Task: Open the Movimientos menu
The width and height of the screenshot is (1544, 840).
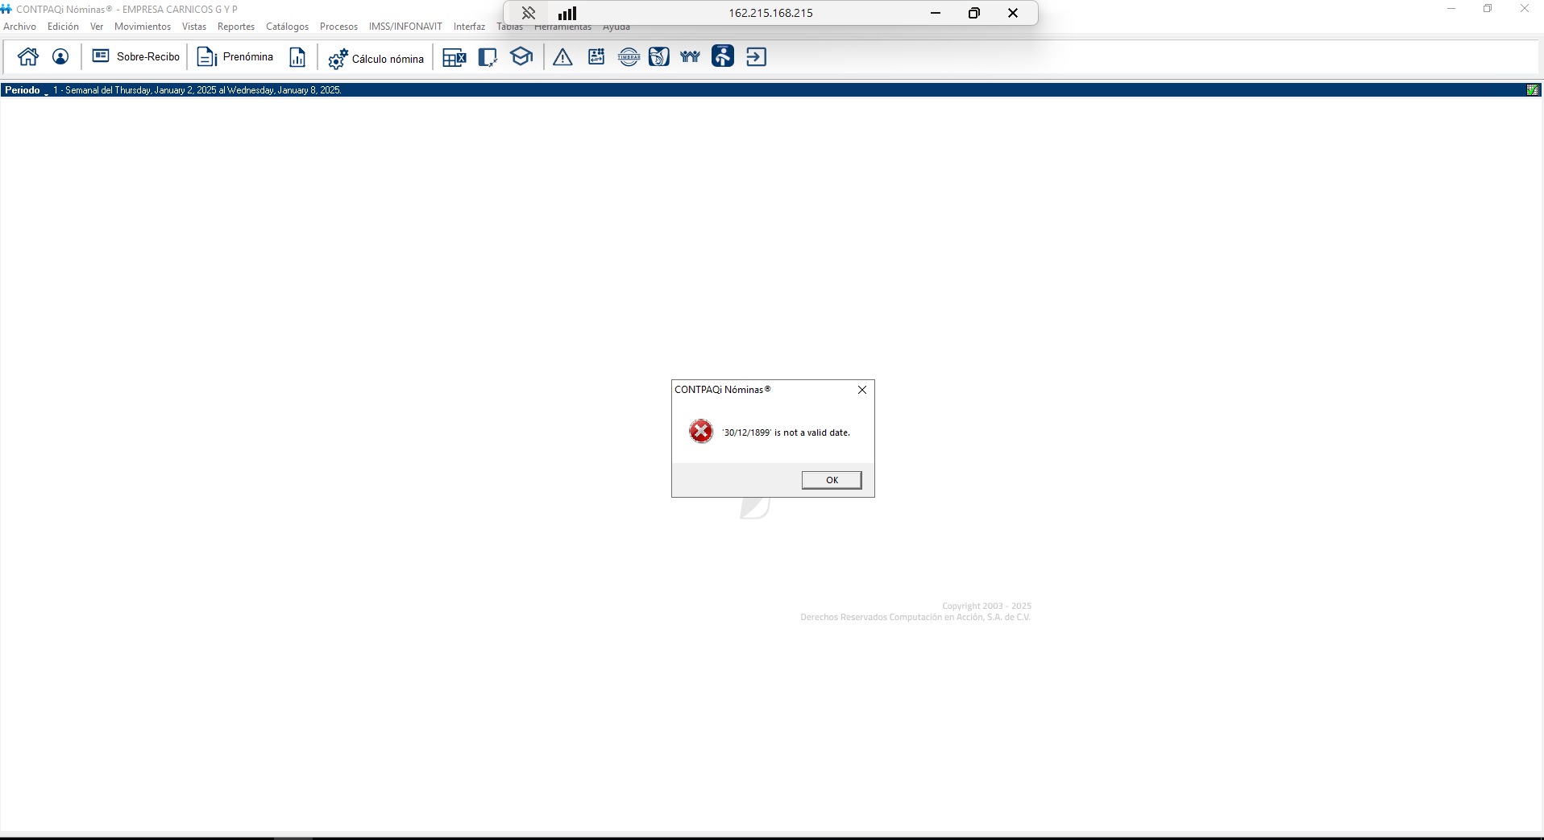Action: pyautogui.click(x=143, y=27)
